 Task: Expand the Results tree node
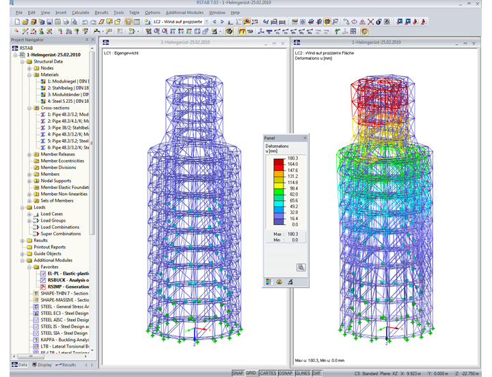23,241
